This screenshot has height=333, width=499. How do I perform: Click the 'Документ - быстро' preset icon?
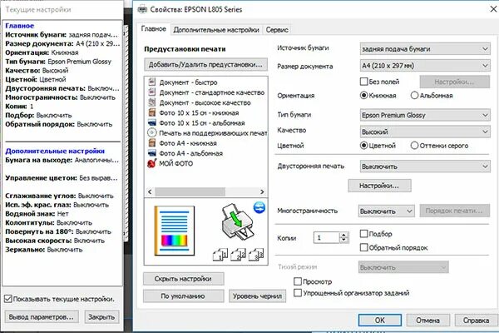[x=152, y=82]
